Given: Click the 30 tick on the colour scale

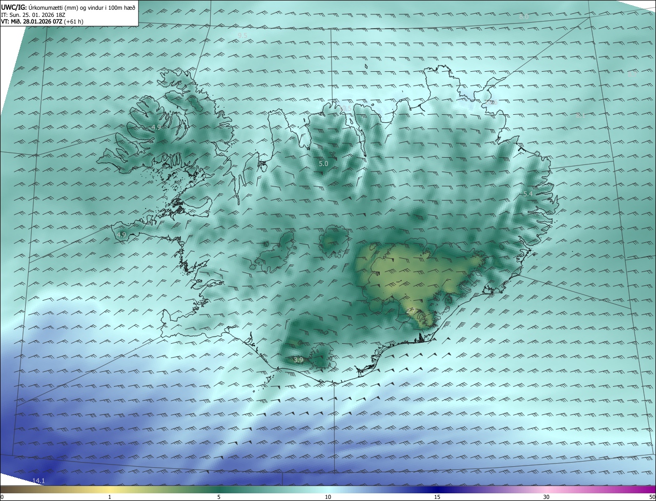Looking at the screenshot, I should [x=546, y=497].
